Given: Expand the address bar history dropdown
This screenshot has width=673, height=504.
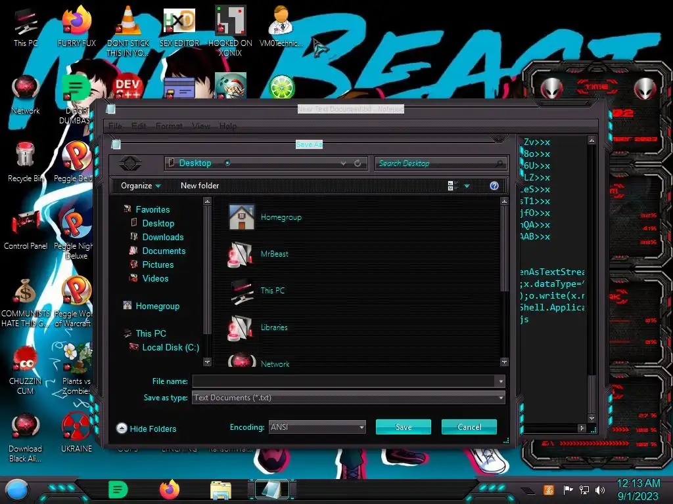Looking at the screenshot, I should click(x=343, y=163).
